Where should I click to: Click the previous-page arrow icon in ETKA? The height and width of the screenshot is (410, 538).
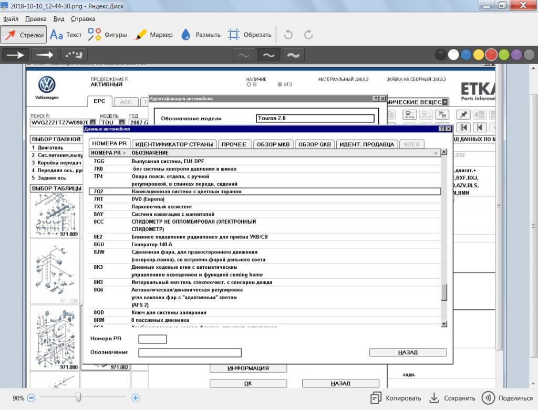point(480,128)
